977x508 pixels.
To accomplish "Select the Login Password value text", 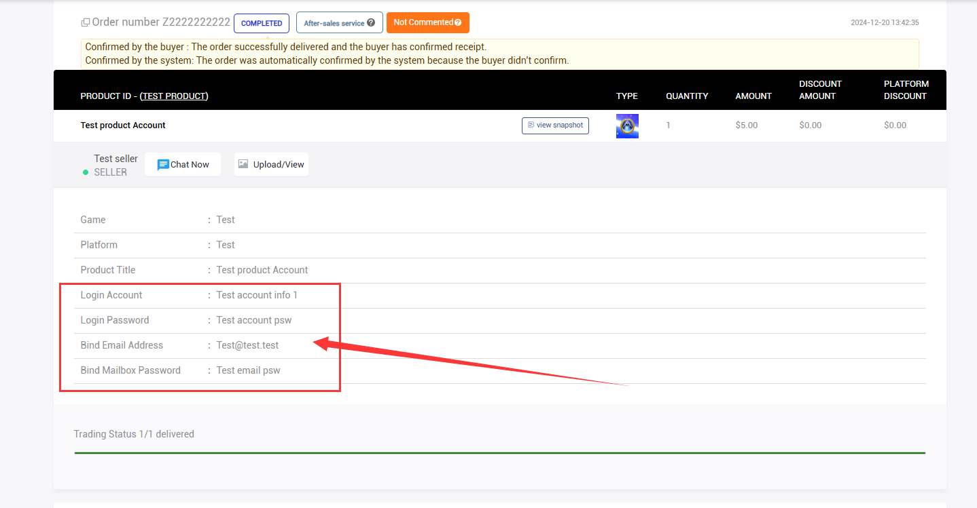I will click(254, 320).
